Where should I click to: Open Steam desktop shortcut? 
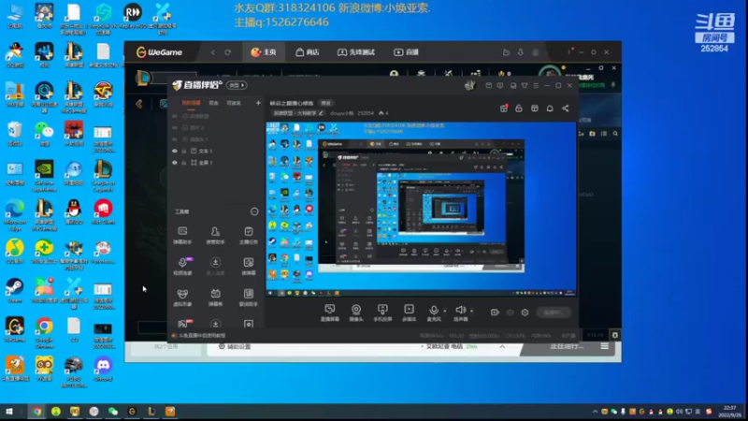14,291
